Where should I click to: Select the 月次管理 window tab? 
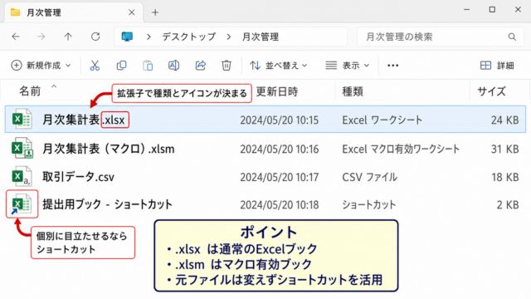click(x=73, y=12)
